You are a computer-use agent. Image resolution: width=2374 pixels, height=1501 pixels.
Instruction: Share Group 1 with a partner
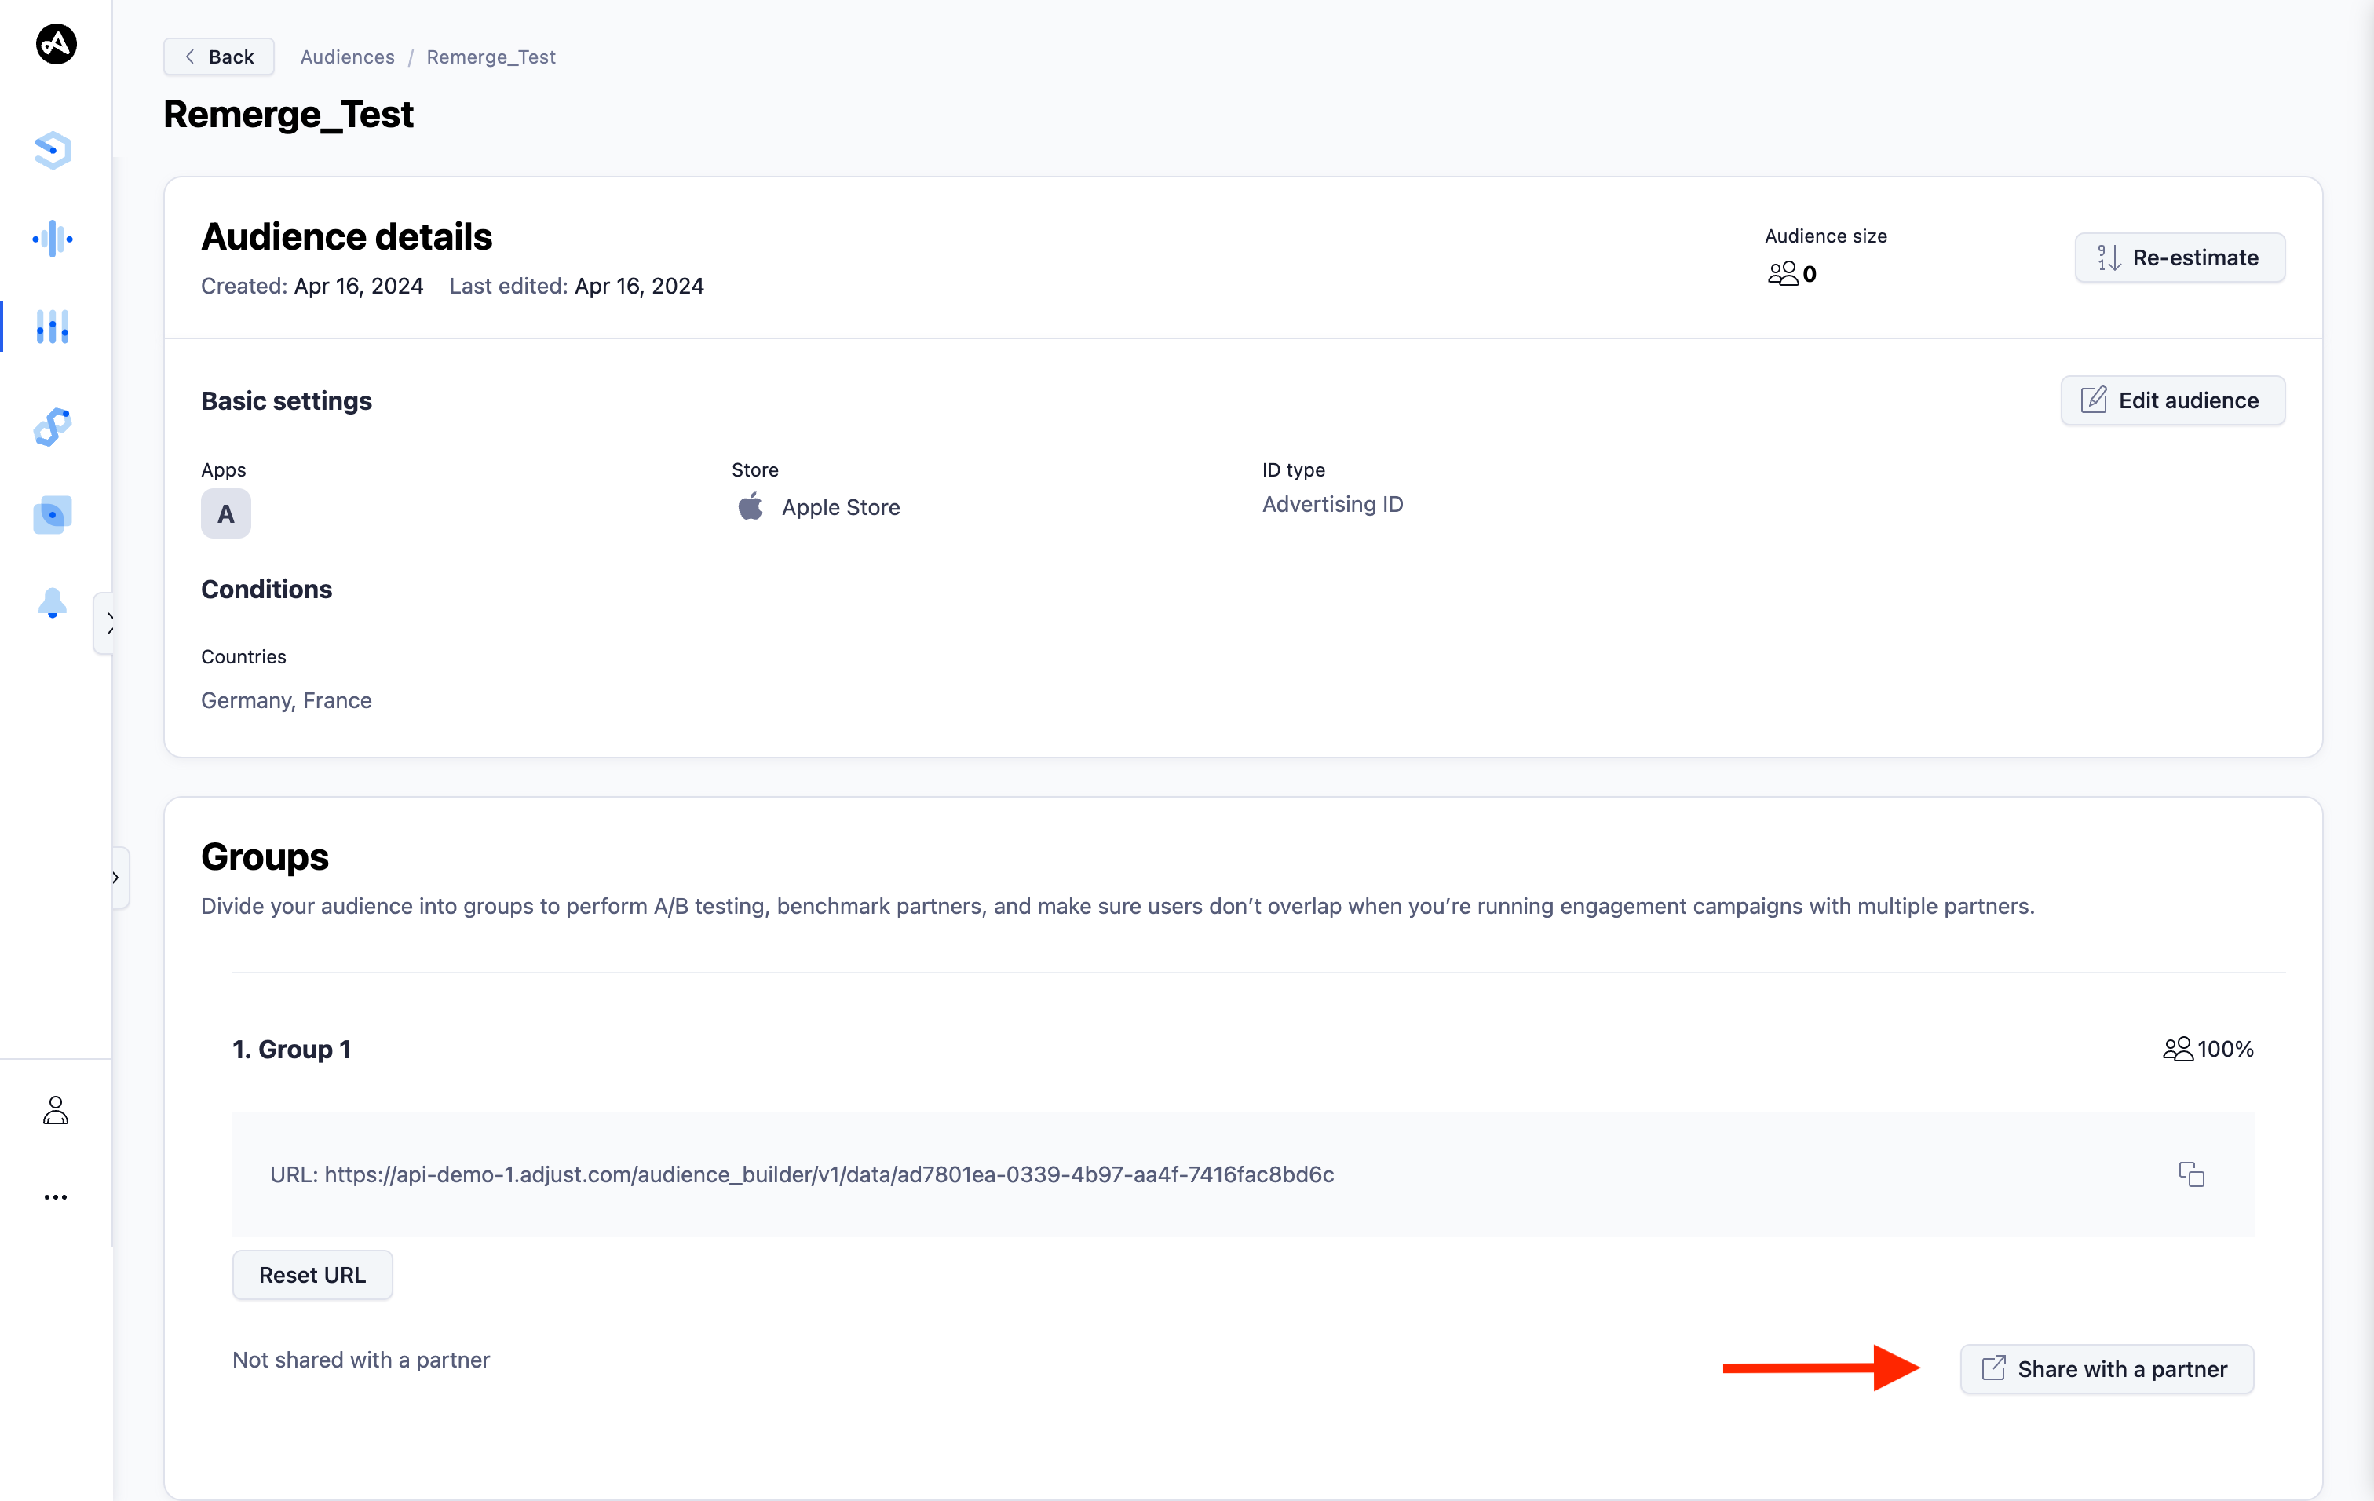(2107, 1369)
